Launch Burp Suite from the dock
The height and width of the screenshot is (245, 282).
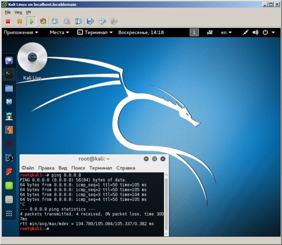click(x=9, y=130)
